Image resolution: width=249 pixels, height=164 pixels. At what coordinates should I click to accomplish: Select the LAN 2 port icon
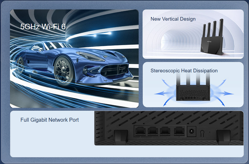(153, 131)
